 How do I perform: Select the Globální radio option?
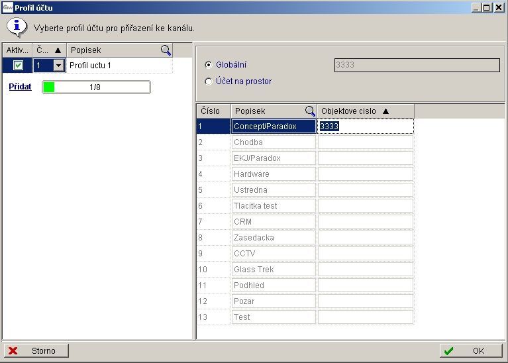[x=209, y=65]
